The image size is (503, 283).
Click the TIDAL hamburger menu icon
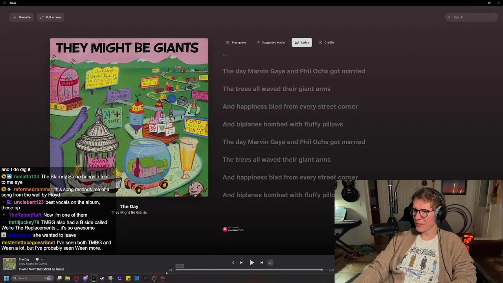coord(5,3)
